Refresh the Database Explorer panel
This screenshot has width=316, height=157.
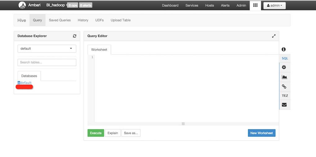click(75, 36)
